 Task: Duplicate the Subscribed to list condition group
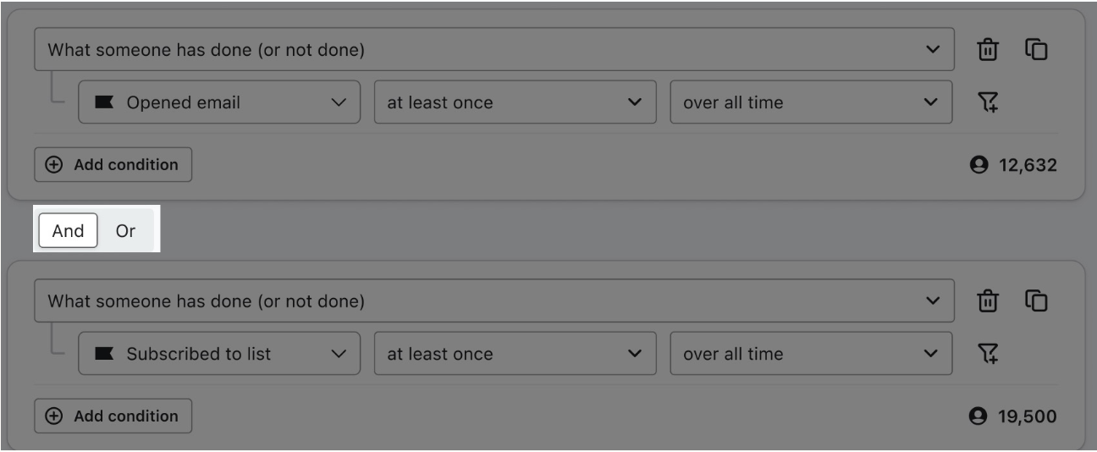(1036, 301)
